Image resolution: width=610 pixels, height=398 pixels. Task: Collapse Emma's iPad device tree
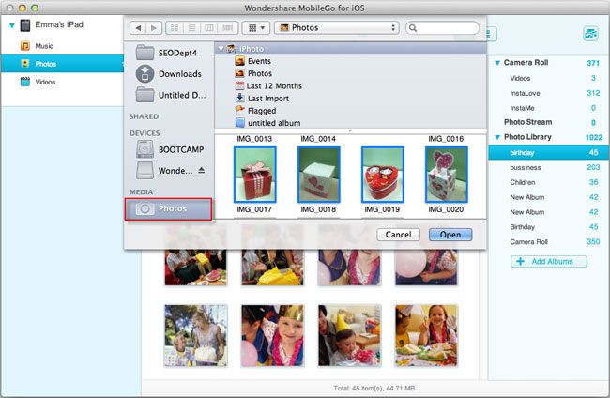pos(11,25)
